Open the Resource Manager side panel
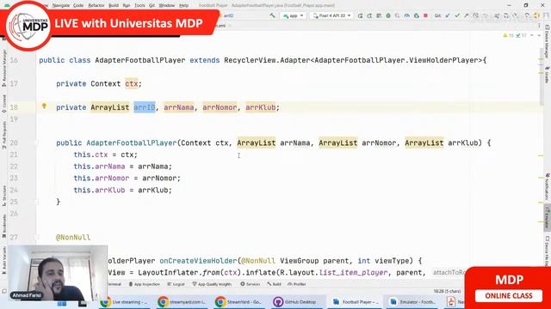 [x=3, y=69]
